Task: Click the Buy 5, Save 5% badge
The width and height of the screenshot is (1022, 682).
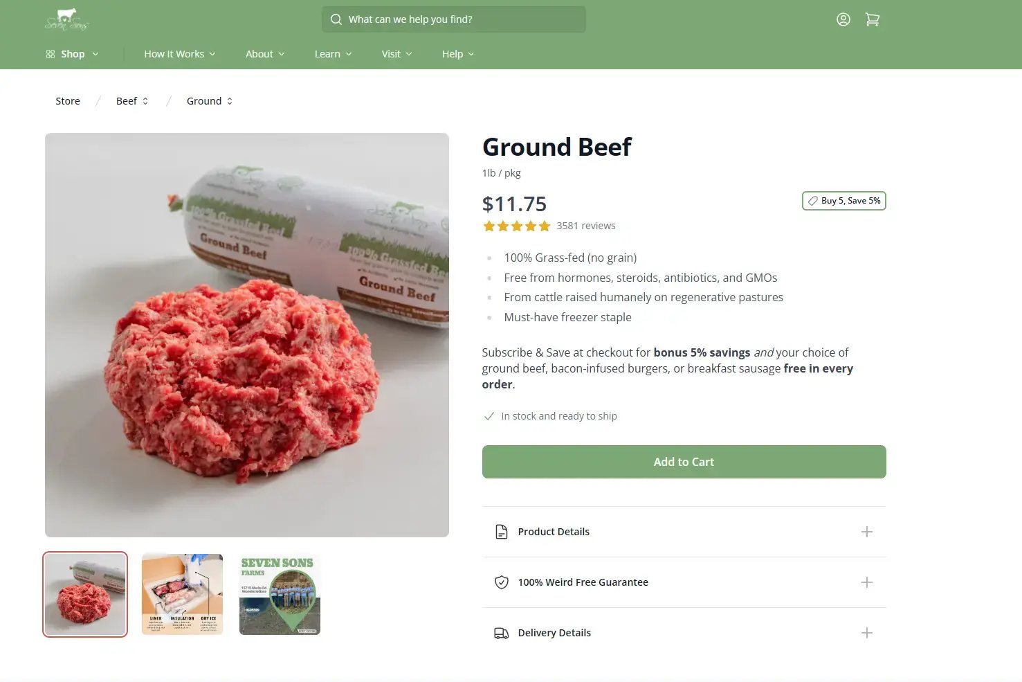Action: point(843,201)
